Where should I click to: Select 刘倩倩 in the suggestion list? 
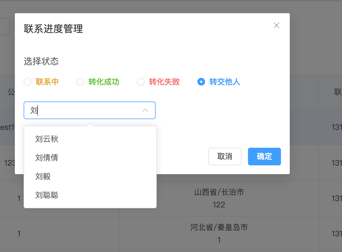(47, 158)
